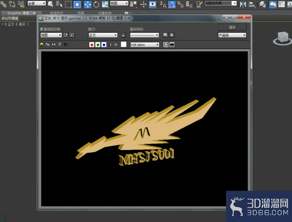Open the viewport dropdown showing 正交

click(x=103, y=35)
